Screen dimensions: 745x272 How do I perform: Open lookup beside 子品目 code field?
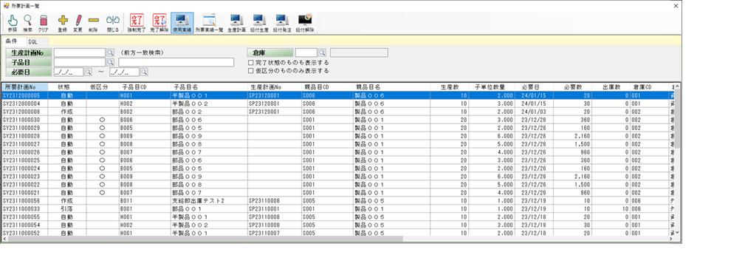[x=110, y=62]
